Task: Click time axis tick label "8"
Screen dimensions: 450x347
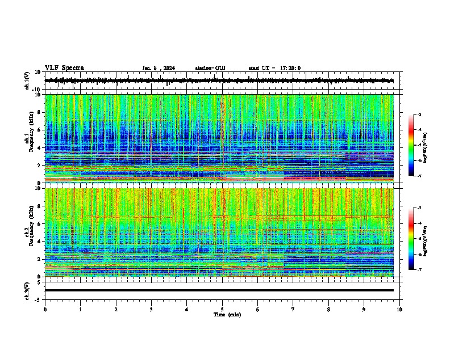Action: [328, 310]
